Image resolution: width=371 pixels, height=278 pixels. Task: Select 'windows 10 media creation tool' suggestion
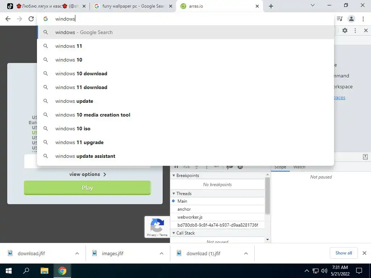pyautogui.click(x=185, y=115)
